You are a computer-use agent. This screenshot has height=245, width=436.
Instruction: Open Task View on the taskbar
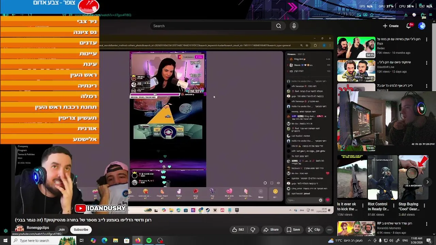pos(82,241)
